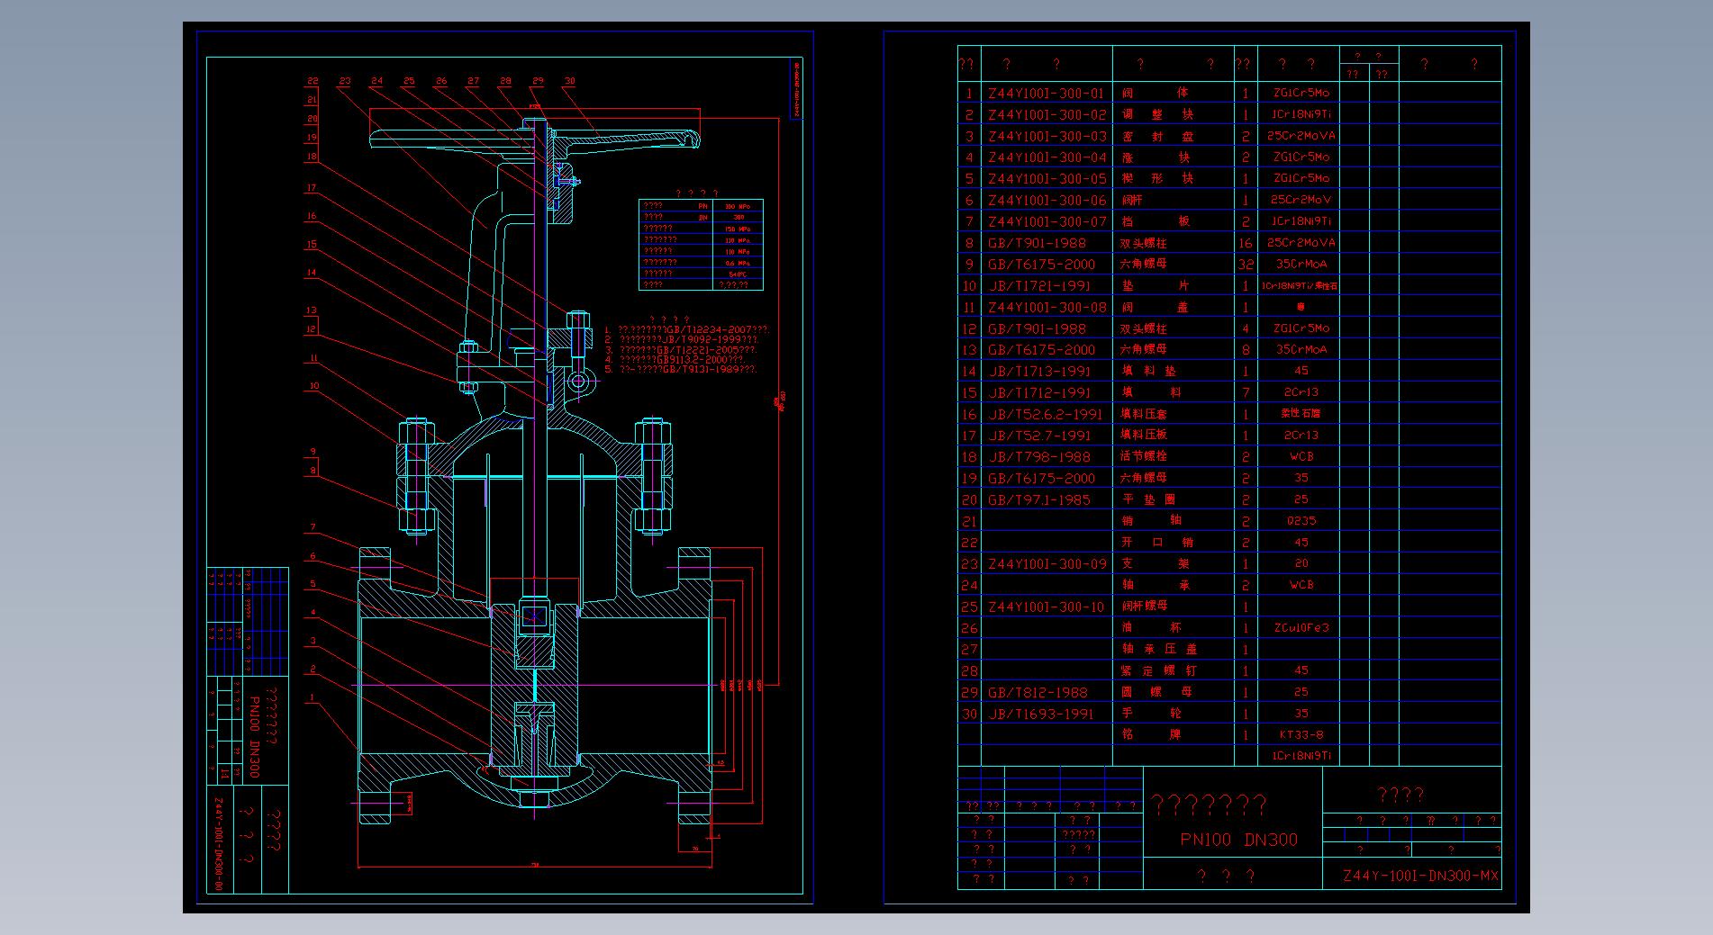Select the JB/T1713-1991 cell
This screenshot has height=935, width=1713.
1039,371
